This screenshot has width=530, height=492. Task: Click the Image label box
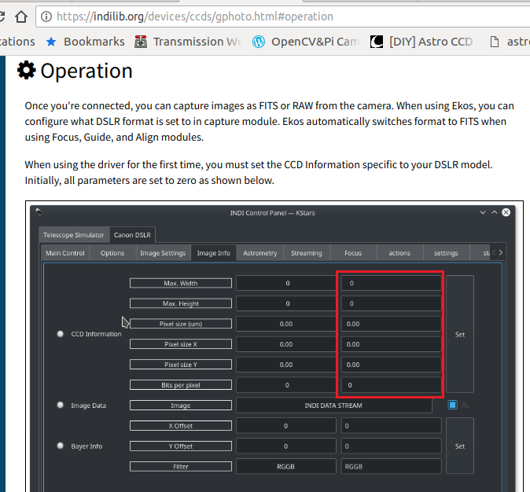click(181, 406)
